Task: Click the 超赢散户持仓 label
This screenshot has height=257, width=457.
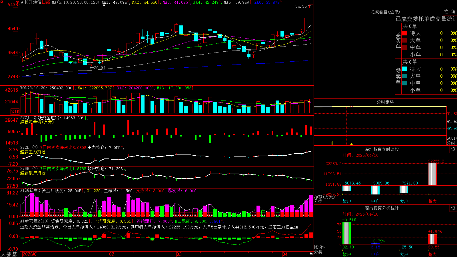Action: pyautogui.click(x=33, y=173)
